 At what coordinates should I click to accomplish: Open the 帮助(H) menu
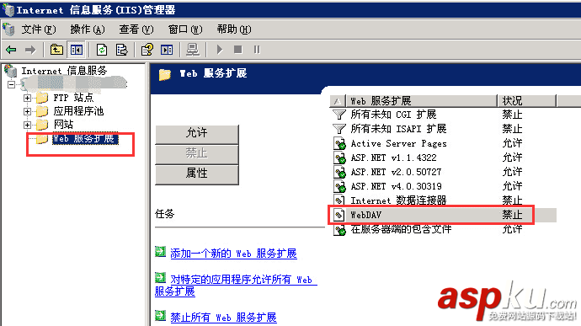click(x=234, y=29)
